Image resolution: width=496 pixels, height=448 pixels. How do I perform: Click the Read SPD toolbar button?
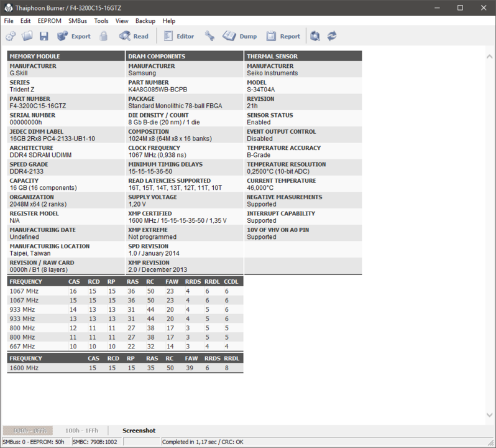click(x=134, y=36)
